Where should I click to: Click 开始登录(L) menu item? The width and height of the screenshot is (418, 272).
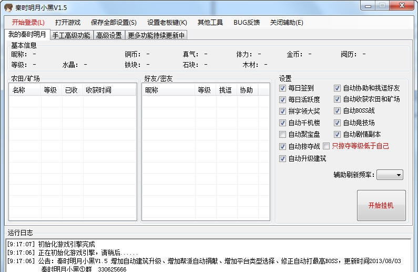pos(28,23)
